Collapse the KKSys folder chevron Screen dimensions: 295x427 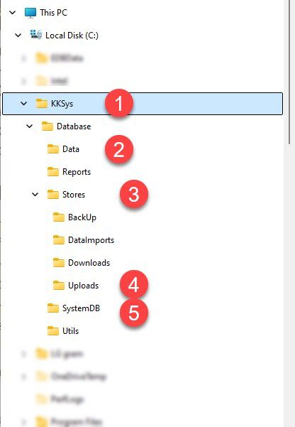tap(24, 104)
